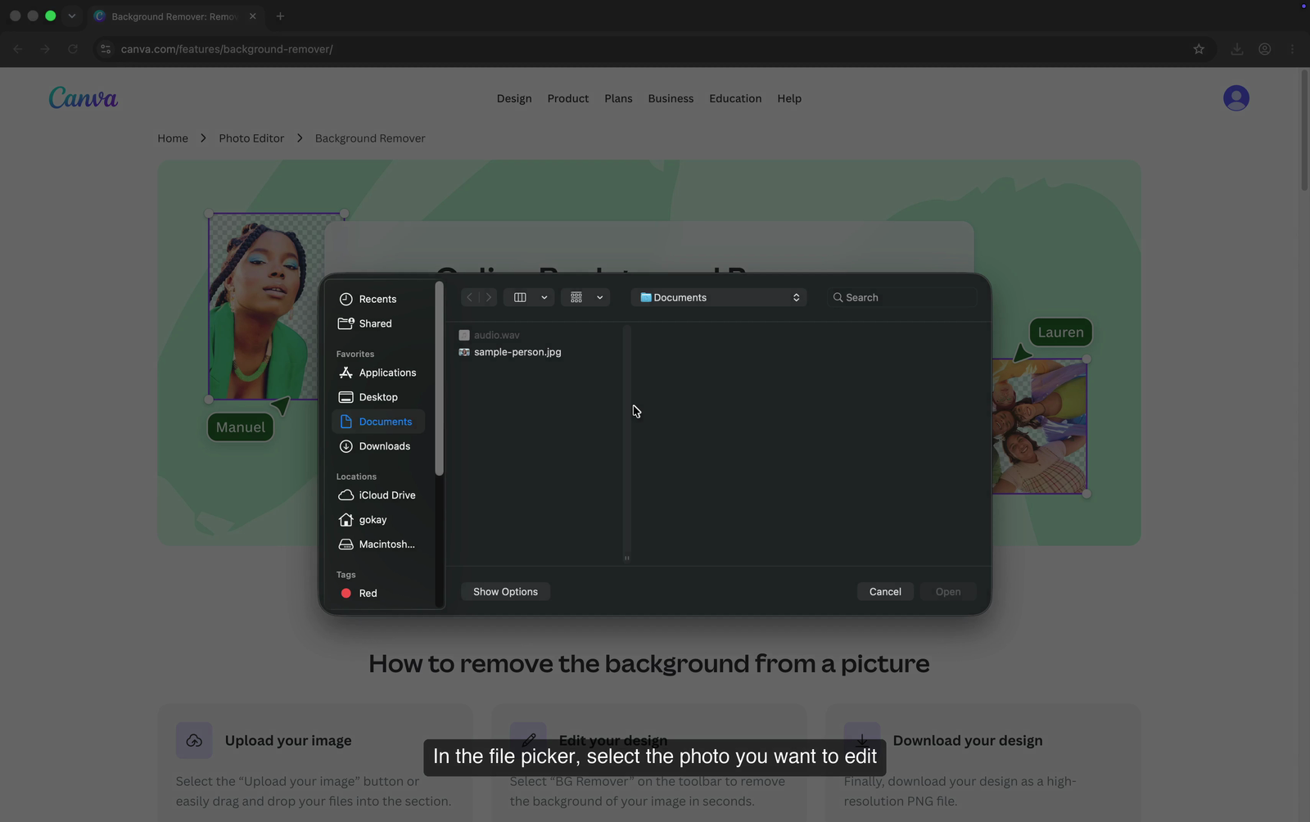Click the address bar URL
The height and width of the screenshot is (822, 1310).
click(227, 49)
